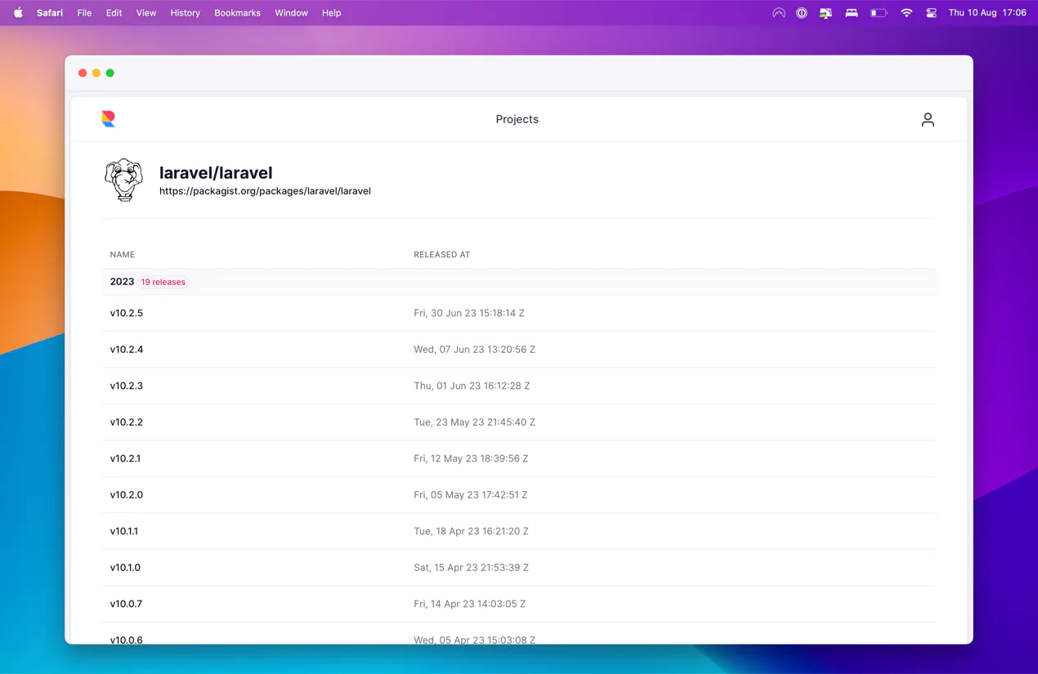Open release v10.0.7
The image size is (1038, 674).
pyautogui.click(x=126, y=604)
